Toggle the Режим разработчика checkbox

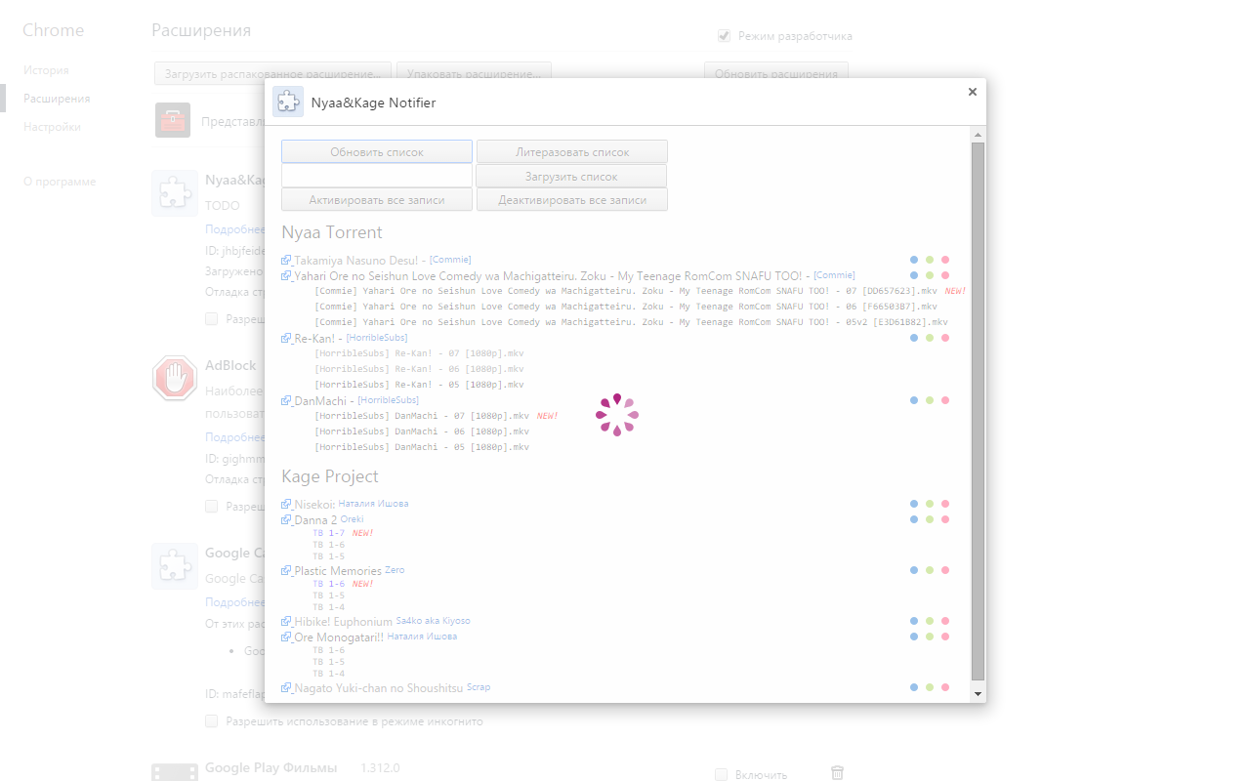coord(724,36)
